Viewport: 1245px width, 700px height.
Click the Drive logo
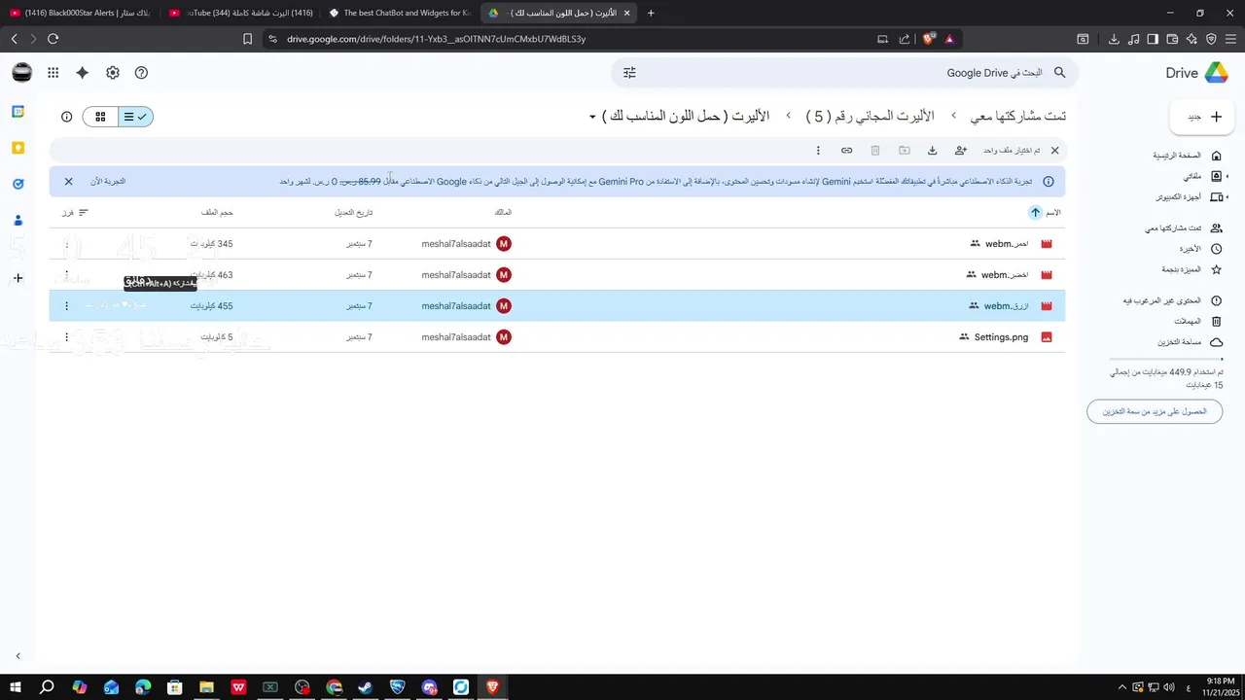click(1197, 73)
